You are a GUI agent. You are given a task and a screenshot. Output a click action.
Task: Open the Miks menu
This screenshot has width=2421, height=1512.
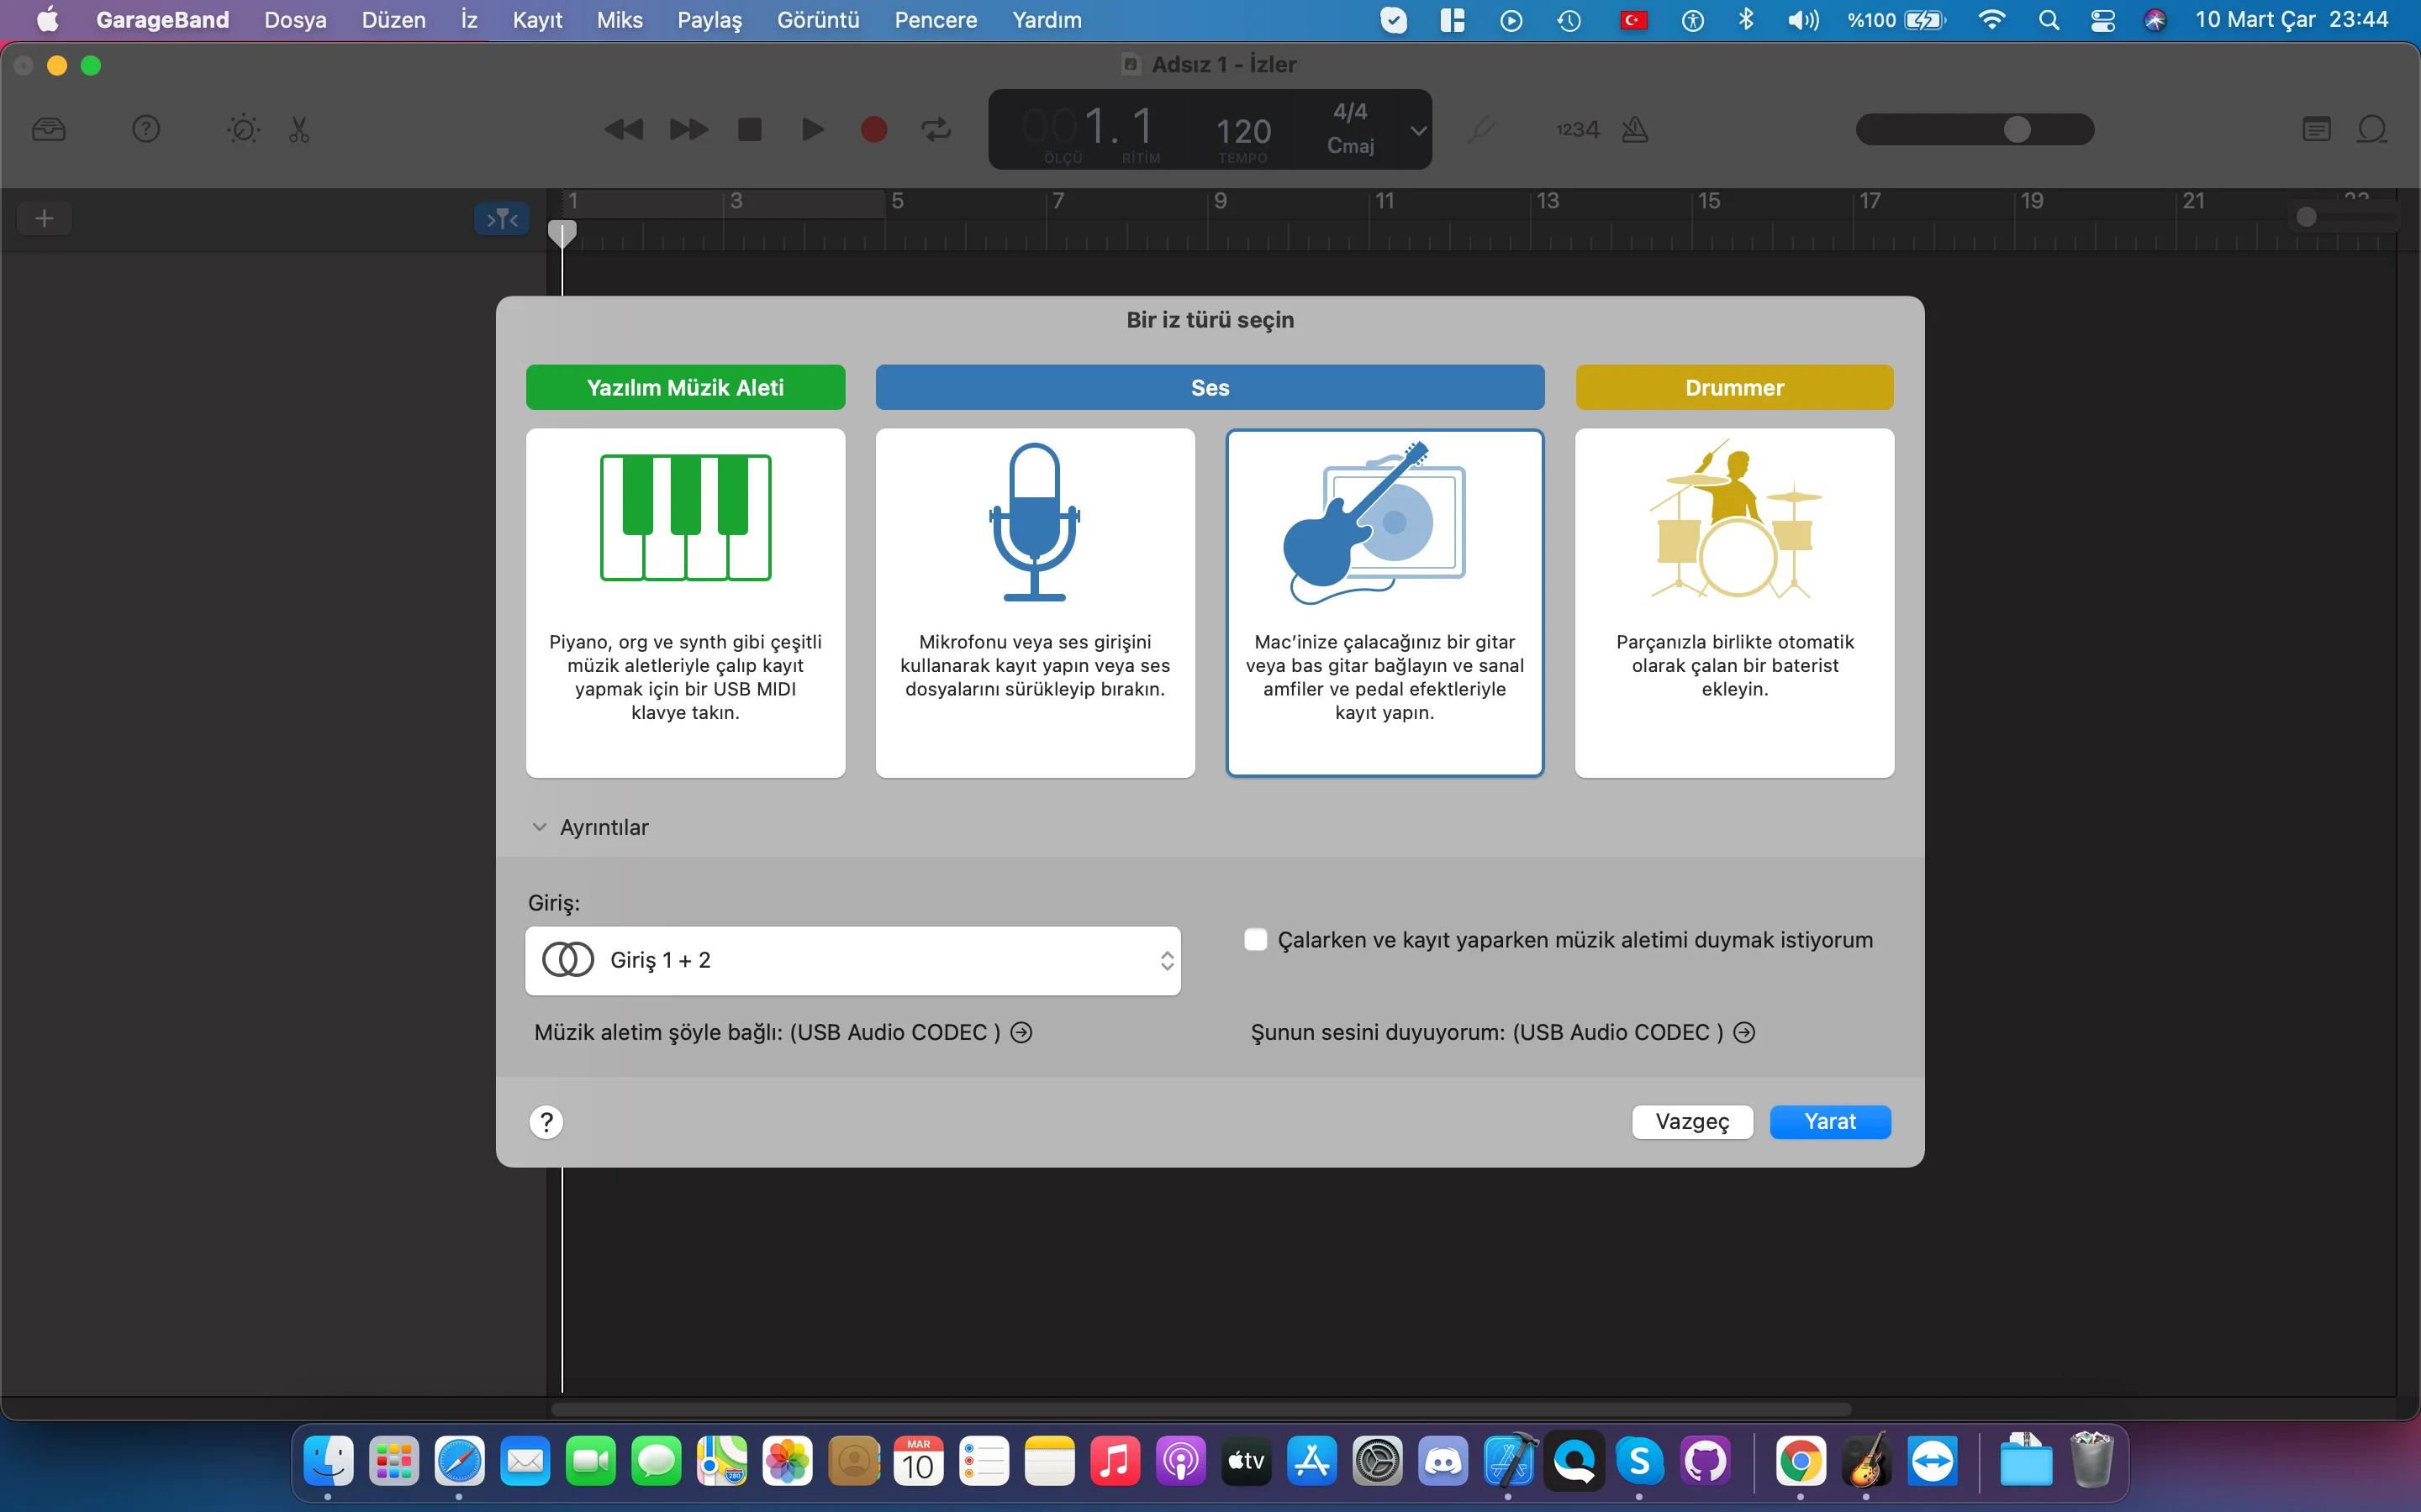pyautogui.click(x=620, y=20)
